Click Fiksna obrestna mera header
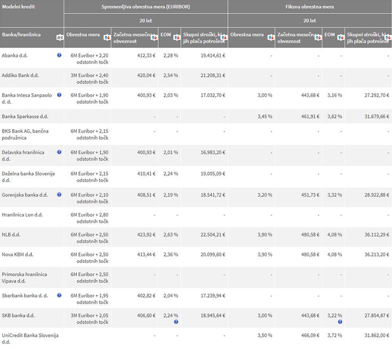The image size is (392, 349). pyautogui.click(x=309, y=7)
